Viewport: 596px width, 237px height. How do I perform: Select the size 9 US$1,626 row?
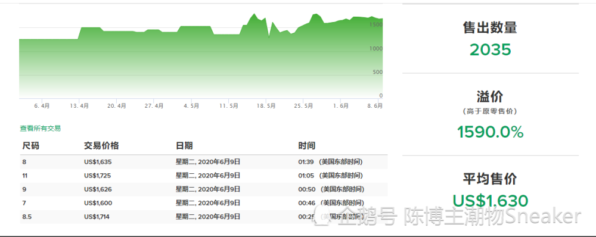(204, 189)
